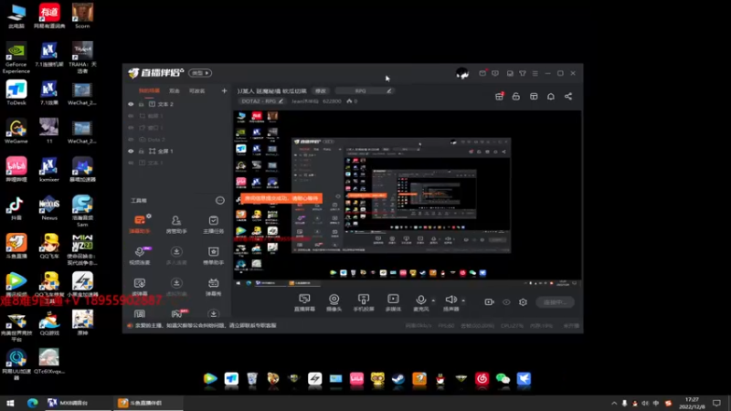
Task: Add 手机投屏 phone casting source
Action: pyautogui.click(x=364, y=302)
